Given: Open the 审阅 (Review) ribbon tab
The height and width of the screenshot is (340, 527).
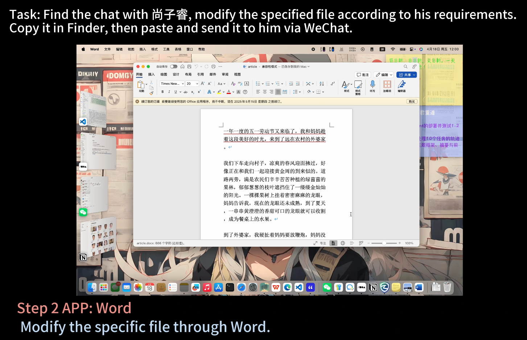Looking at the screenshot, I should point(225,75).
